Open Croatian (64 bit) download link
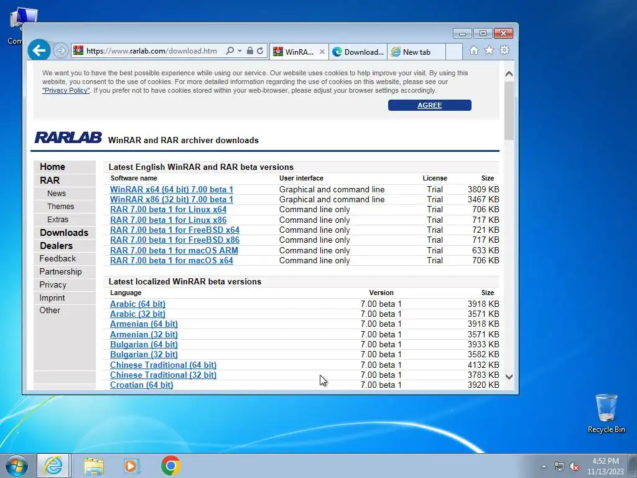 pyautogui.click(x=141, y=385)
